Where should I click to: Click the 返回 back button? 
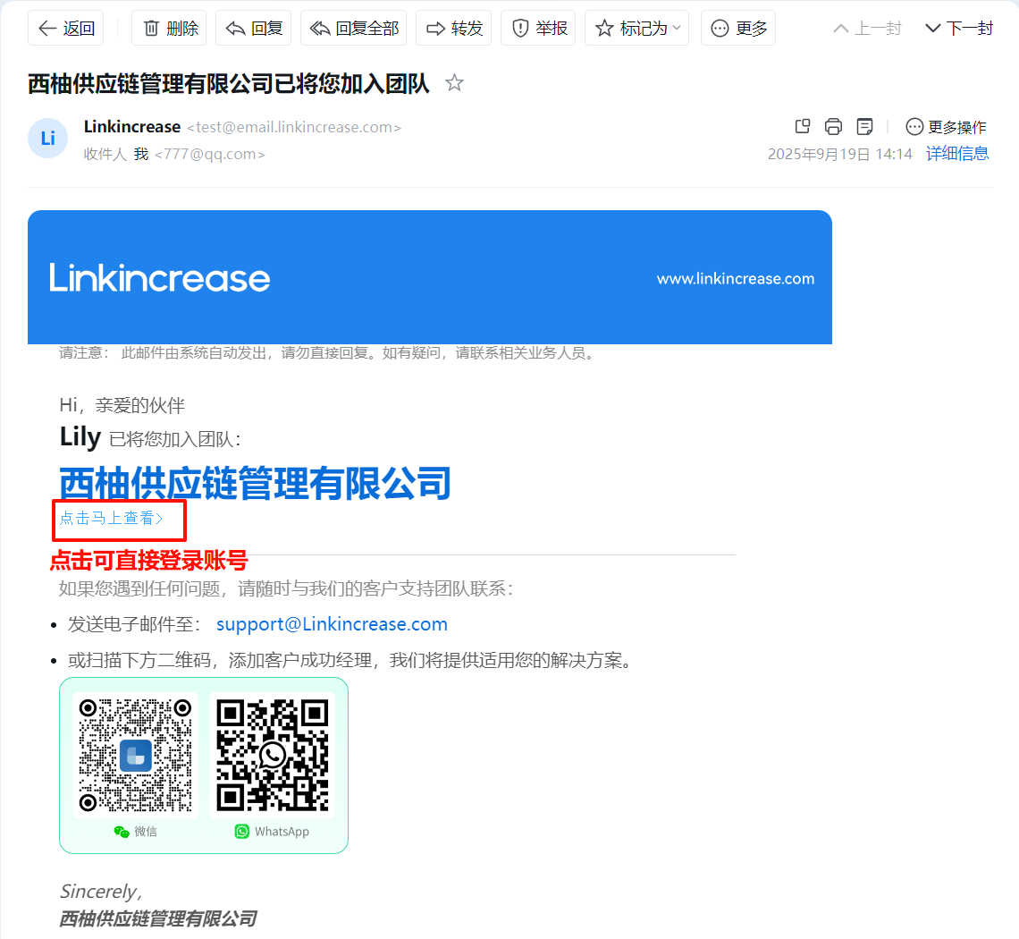tap(66, 29)
